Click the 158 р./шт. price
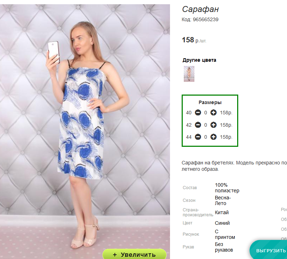The image size is (287, 259). 194,40
